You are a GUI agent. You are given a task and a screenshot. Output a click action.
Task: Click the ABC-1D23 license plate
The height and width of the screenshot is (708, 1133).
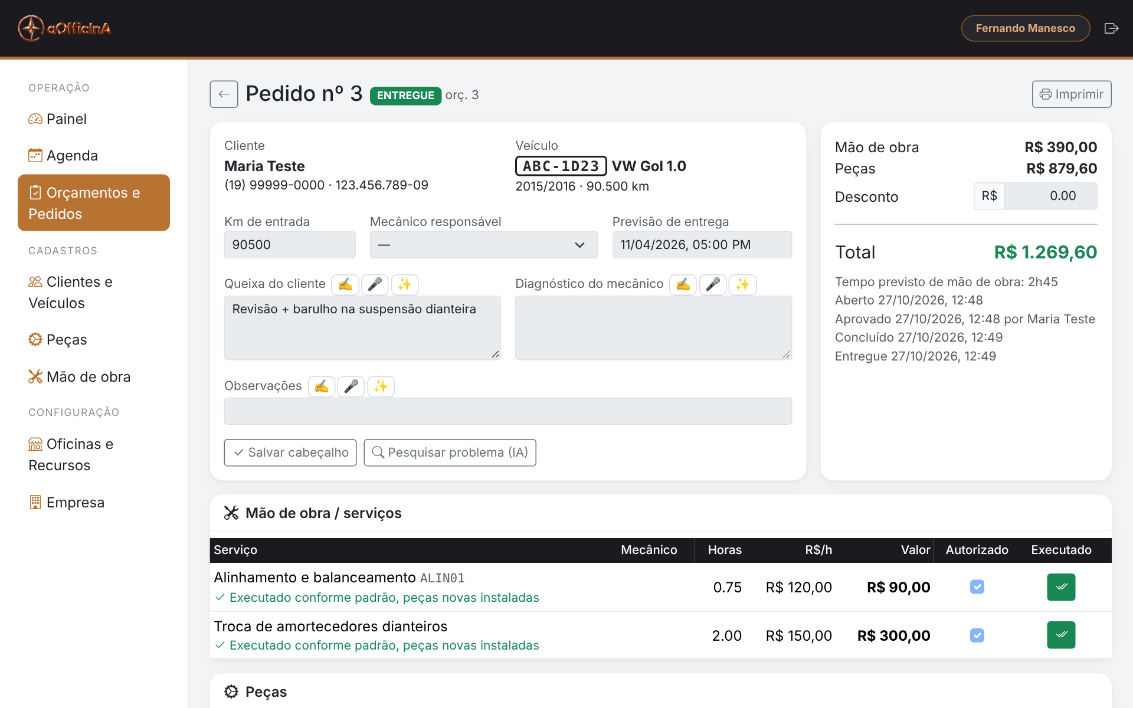tap(561, 166)
